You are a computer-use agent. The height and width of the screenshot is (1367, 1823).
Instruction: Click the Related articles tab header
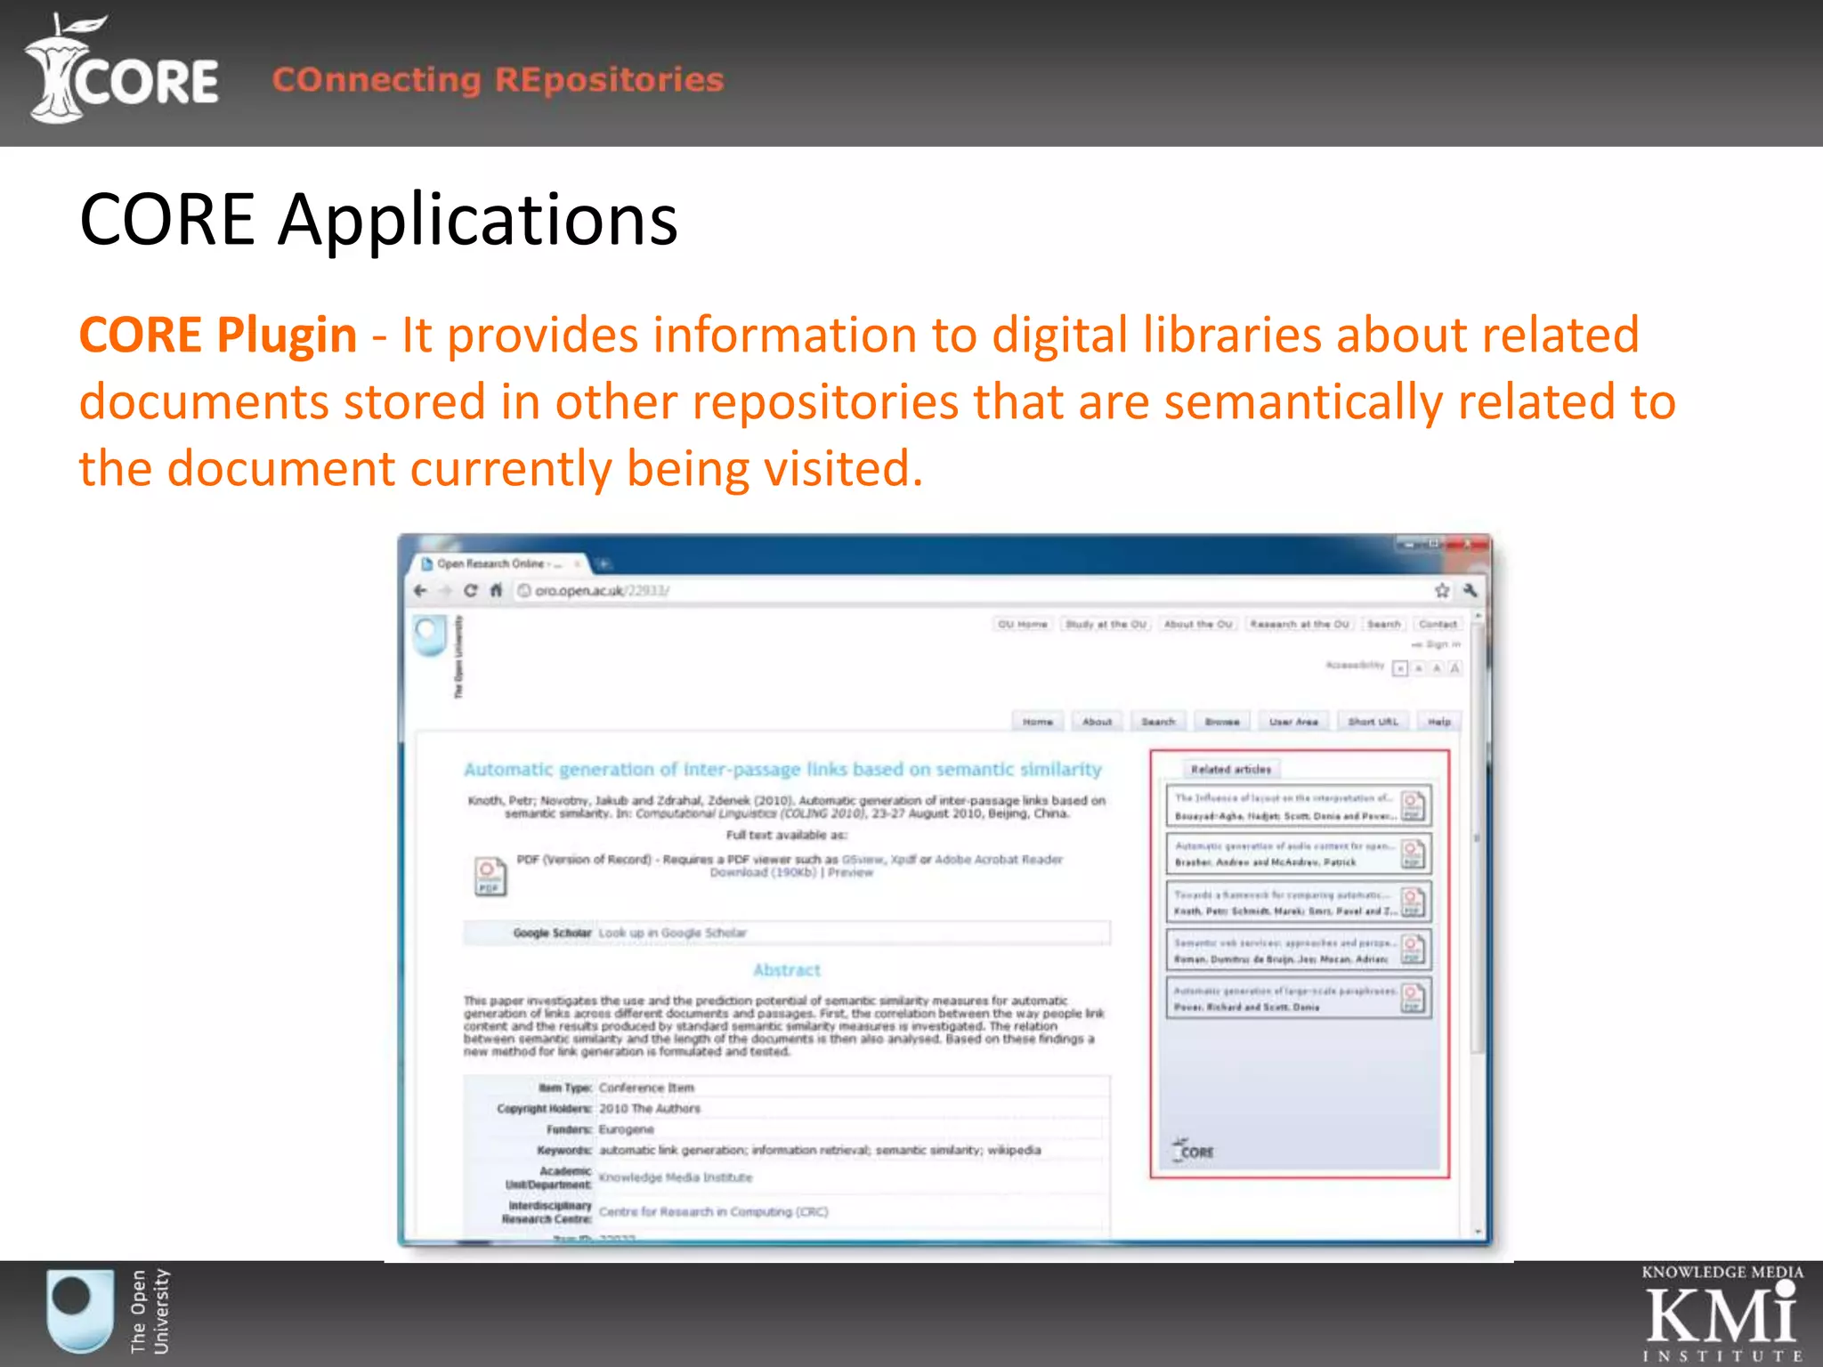click(x=1231, y=769)
